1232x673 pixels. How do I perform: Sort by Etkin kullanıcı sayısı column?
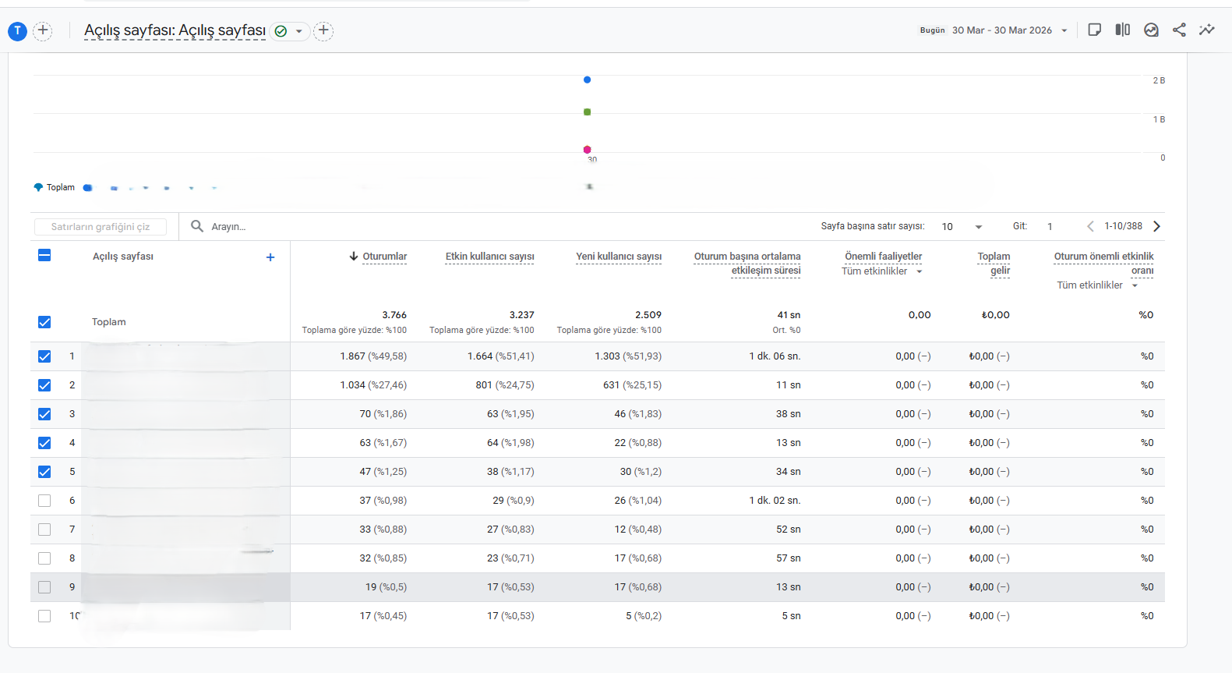489,257
